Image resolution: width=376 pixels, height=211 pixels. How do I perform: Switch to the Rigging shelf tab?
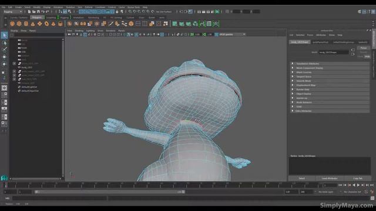pos(64,18)
